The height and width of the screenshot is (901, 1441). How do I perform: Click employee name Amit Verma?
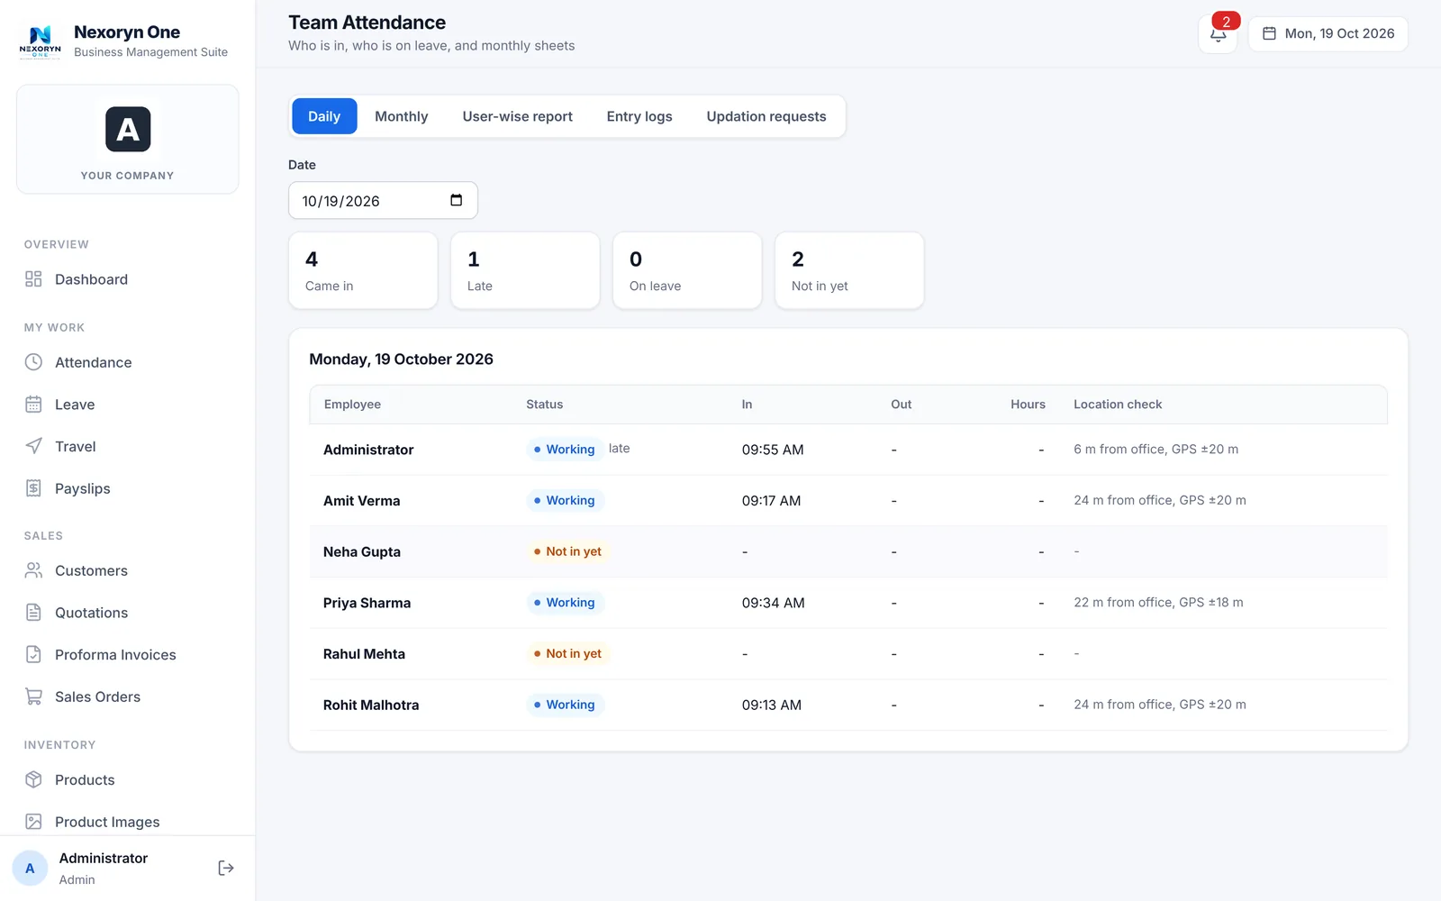(362, 501)
